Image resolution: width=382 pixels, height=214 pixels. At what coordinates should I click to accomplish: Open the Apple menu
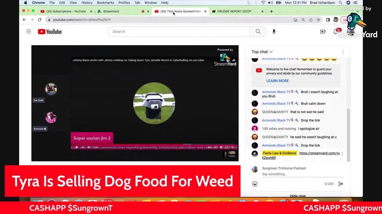click(x=25, y=3)
